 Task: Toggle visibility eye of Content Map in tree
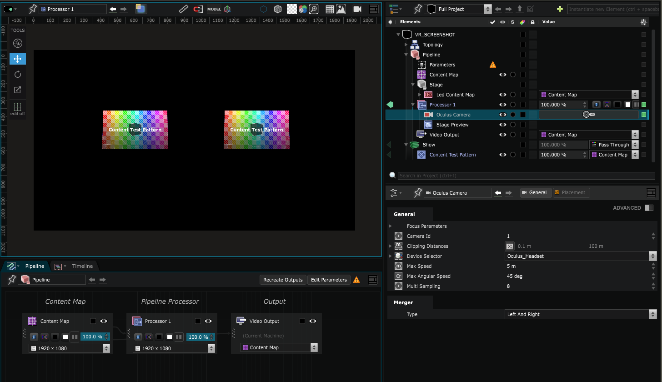coord(503,75)
